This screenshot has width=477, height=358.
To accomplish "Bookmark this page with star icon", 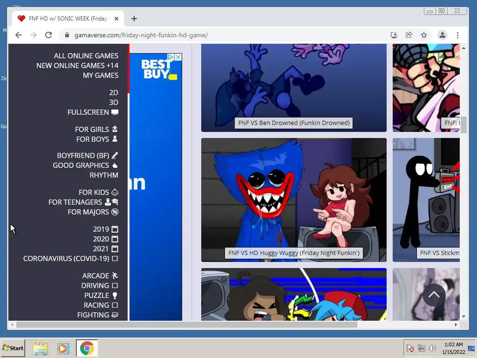I will pyautogui.click(x=424, y=35).
